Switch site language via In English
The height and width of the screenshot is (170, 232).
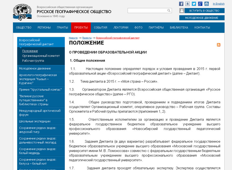[x=219, y=4]
